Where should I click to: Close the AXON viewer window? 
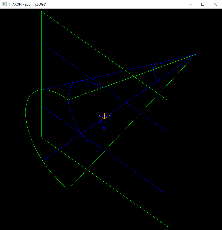[215, 4]
